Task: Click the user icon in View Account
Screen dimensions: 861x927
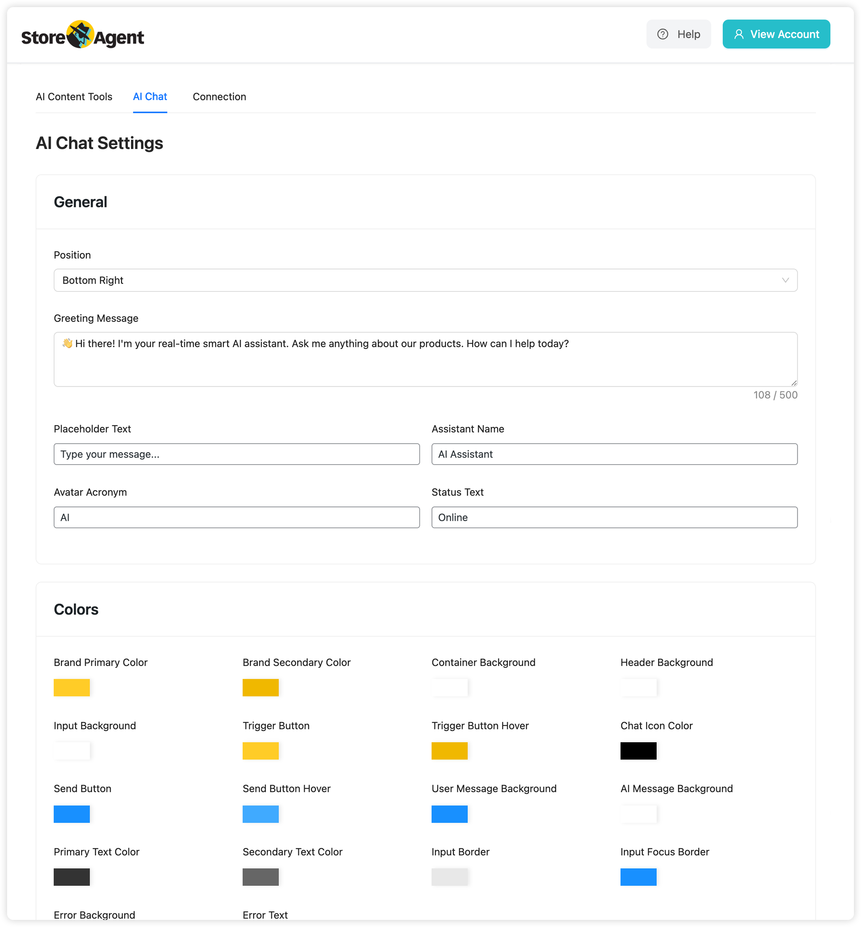Action: click(x=739, y=34)
